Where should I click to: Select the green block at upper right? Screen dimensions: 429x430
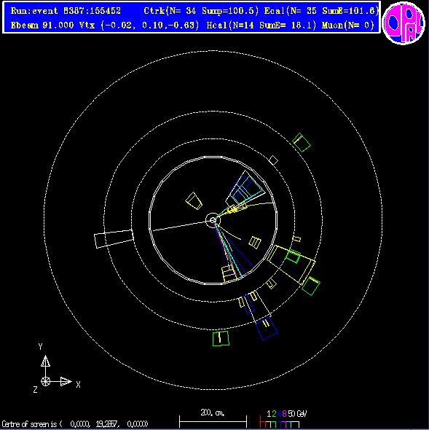(302, 142)
